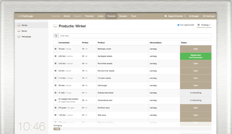Screen dimensions: 232x134
Task: Click the briefcase icon by Slagerij Schneider
Action: [166, 16]
